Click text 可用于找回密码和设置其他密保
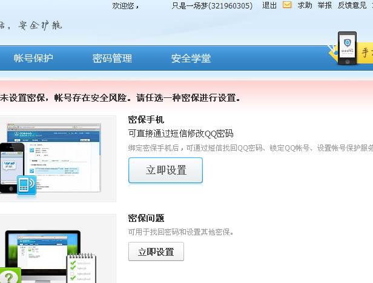The image size is (373, 283). point(180,232)
